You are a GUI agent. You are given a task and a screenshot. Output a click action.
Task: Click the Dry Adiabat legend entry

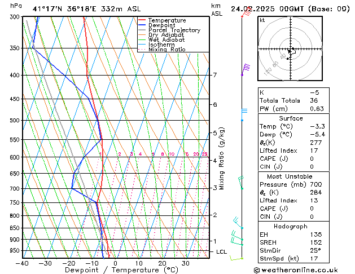tap(161, 35)
